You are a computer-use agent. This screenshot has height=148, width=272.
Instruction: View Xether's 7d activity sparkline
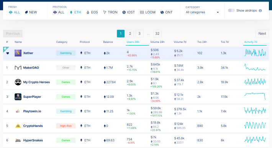point(255,53)
